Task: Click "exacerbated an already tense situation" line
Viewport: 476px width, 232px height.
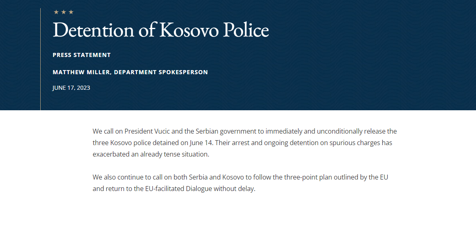Action: 151,154
